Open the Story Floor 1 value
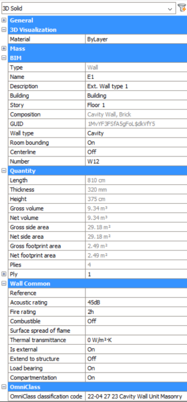This screenshot has width=187, height=402. tap(136, 105)
